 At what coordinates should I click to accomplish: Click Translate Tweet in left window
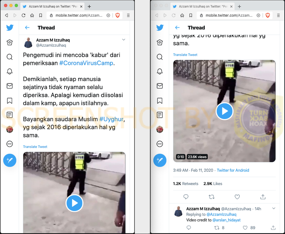pos(35,147)
